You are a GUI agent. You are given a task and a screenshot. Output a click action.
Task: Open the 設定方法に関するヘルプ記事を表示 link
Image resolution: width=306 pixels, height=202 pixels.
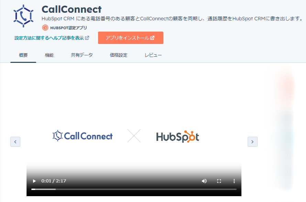pyautogui.click(x=52, y=38)
